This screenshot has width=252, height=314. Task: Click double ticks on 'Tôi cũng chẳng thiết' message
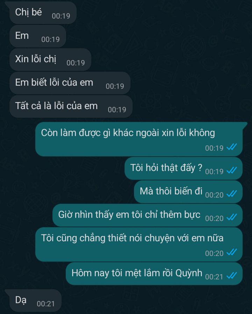click(232, 252)
